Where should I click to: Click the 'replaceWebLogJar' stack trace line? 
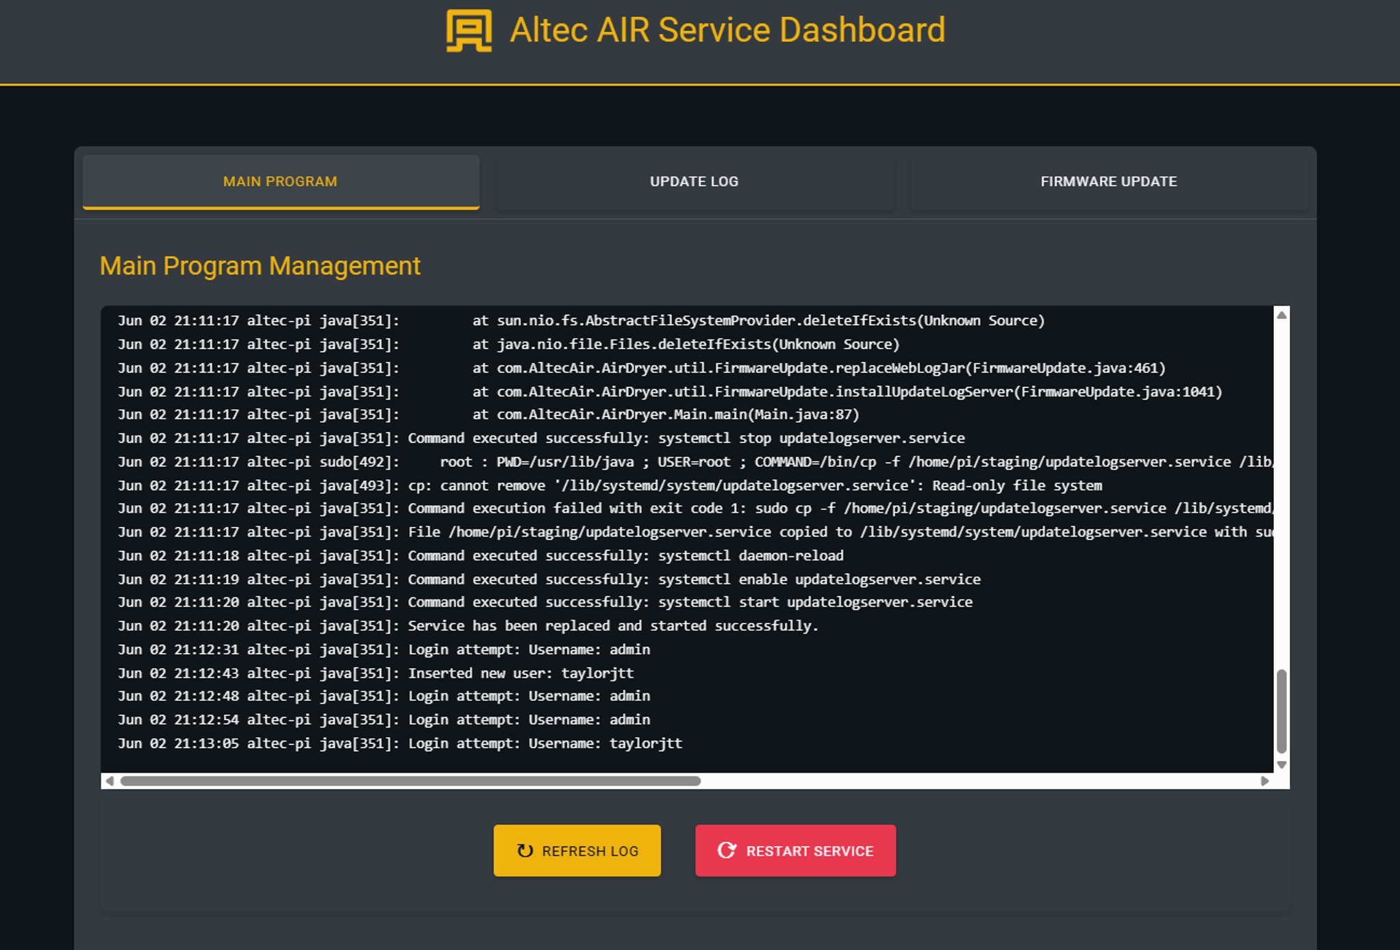point(641,368)
